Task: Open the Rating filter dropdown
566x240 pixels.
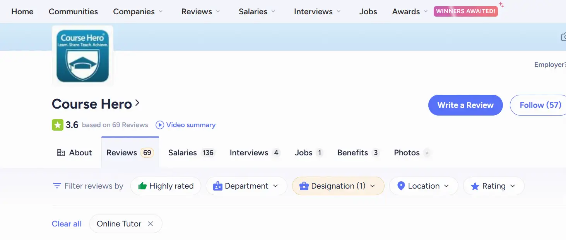Action: (x=494, y=186)
